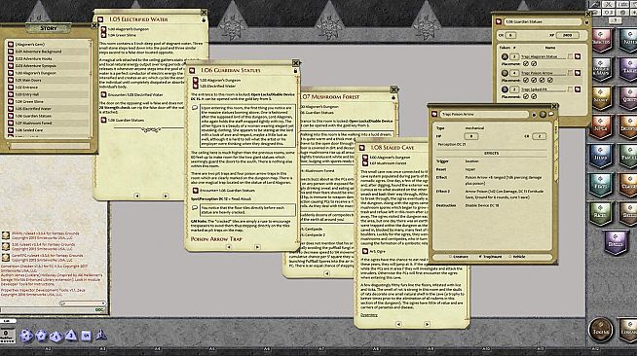The image size is (637, 356).
Task: Open link icon of Trap: Spiked Pit row
Action: click(x=578, y=89)
